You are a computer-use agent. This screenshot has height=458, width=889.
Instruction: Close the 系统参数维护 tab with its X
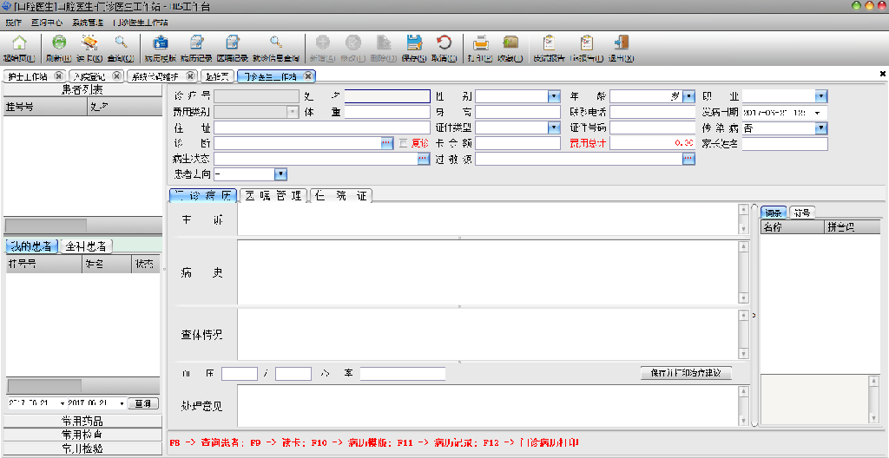click(x=190, y=76)
